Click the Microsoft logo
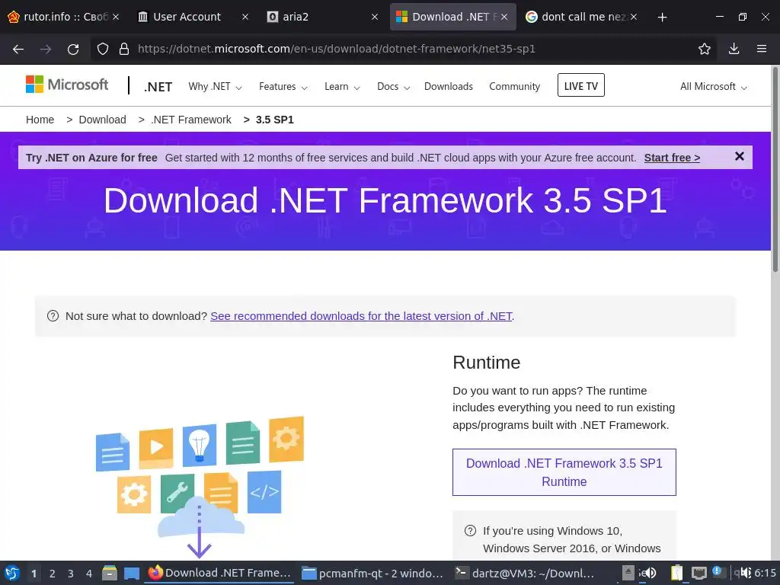 click(67, 85)
